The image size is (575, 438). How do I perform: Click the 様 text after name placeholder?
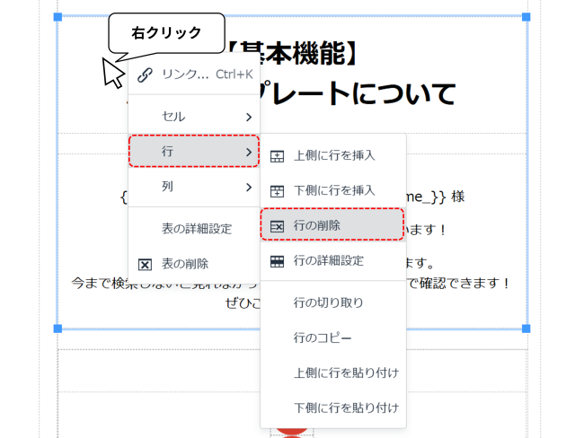[458, 197]
